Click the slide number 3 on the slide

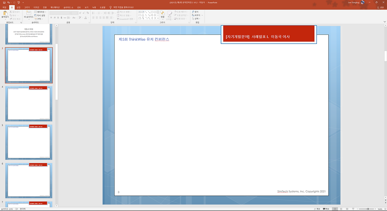pyautogui.click(x=119, y=192)
